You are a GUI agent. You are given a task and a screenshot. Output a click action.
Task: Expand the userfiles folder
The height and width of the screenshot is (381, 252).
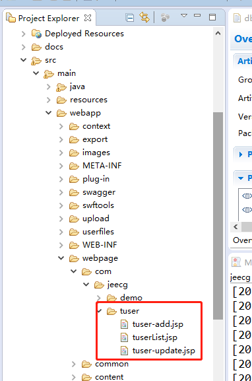61,232
